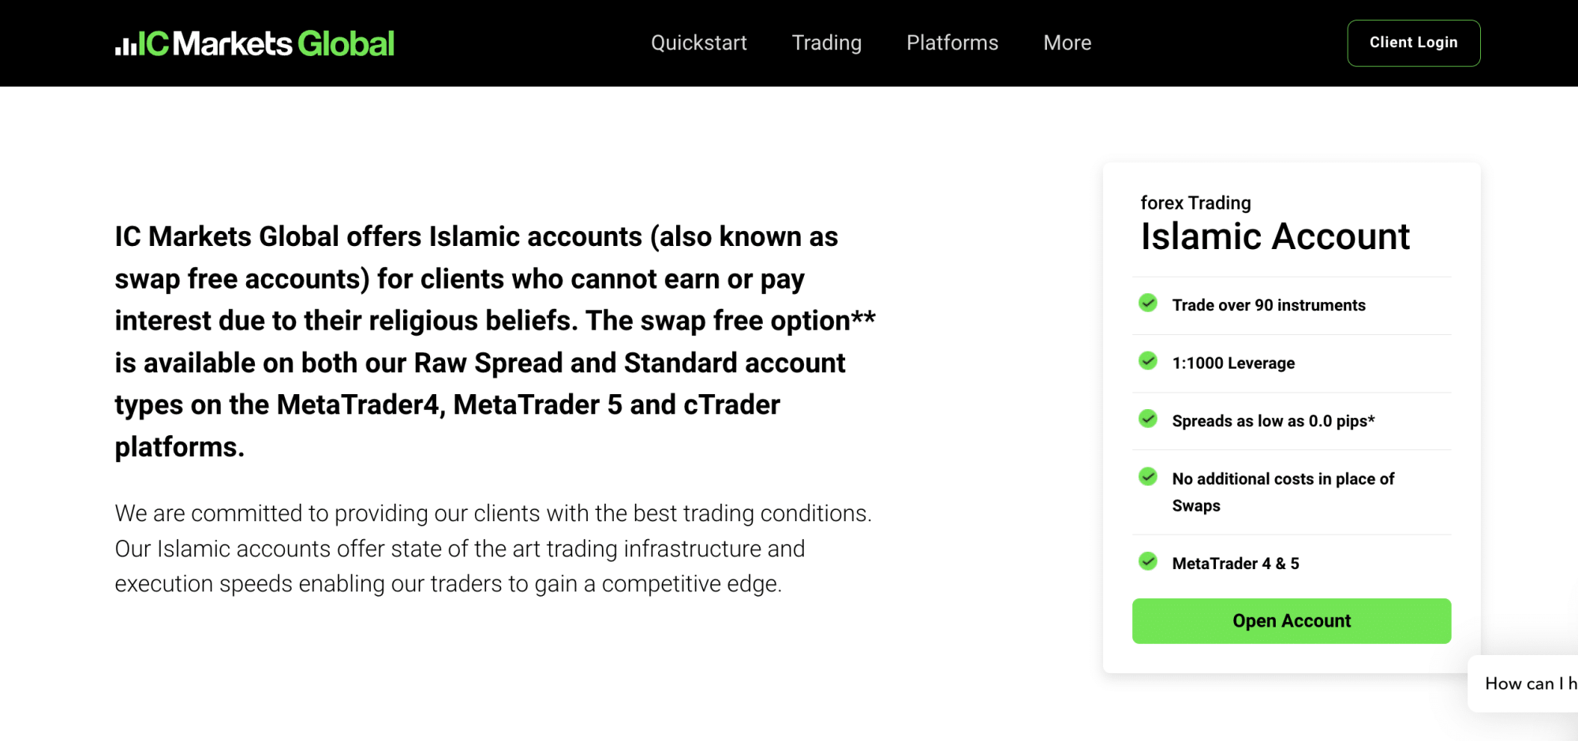1578x741 pixels.
Task: Select the Trade over 90 instruments text
Action: click(1268, 305)
